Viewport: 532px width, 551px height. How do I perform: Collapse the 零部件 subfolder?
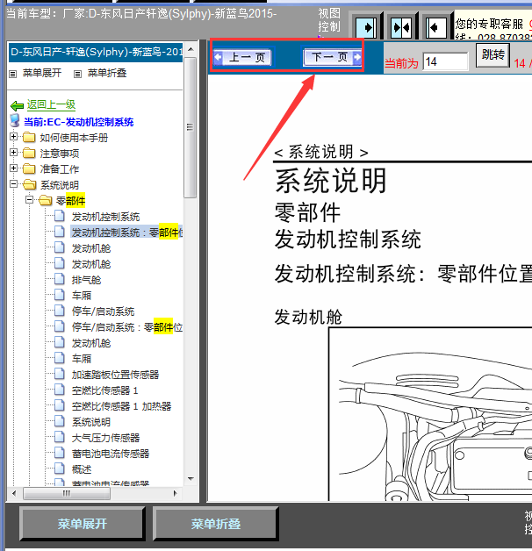click(x=30, y=200)
